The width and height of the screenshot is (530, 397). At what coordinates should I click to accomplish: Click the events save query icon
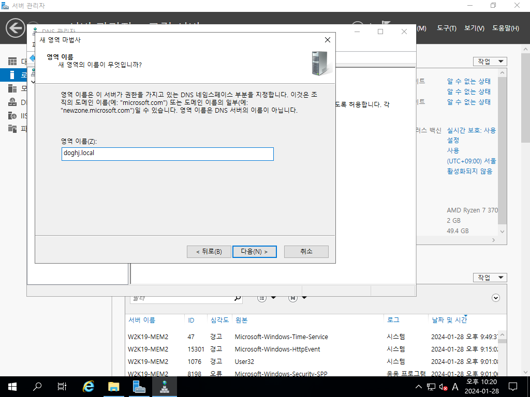pos(293,298)
